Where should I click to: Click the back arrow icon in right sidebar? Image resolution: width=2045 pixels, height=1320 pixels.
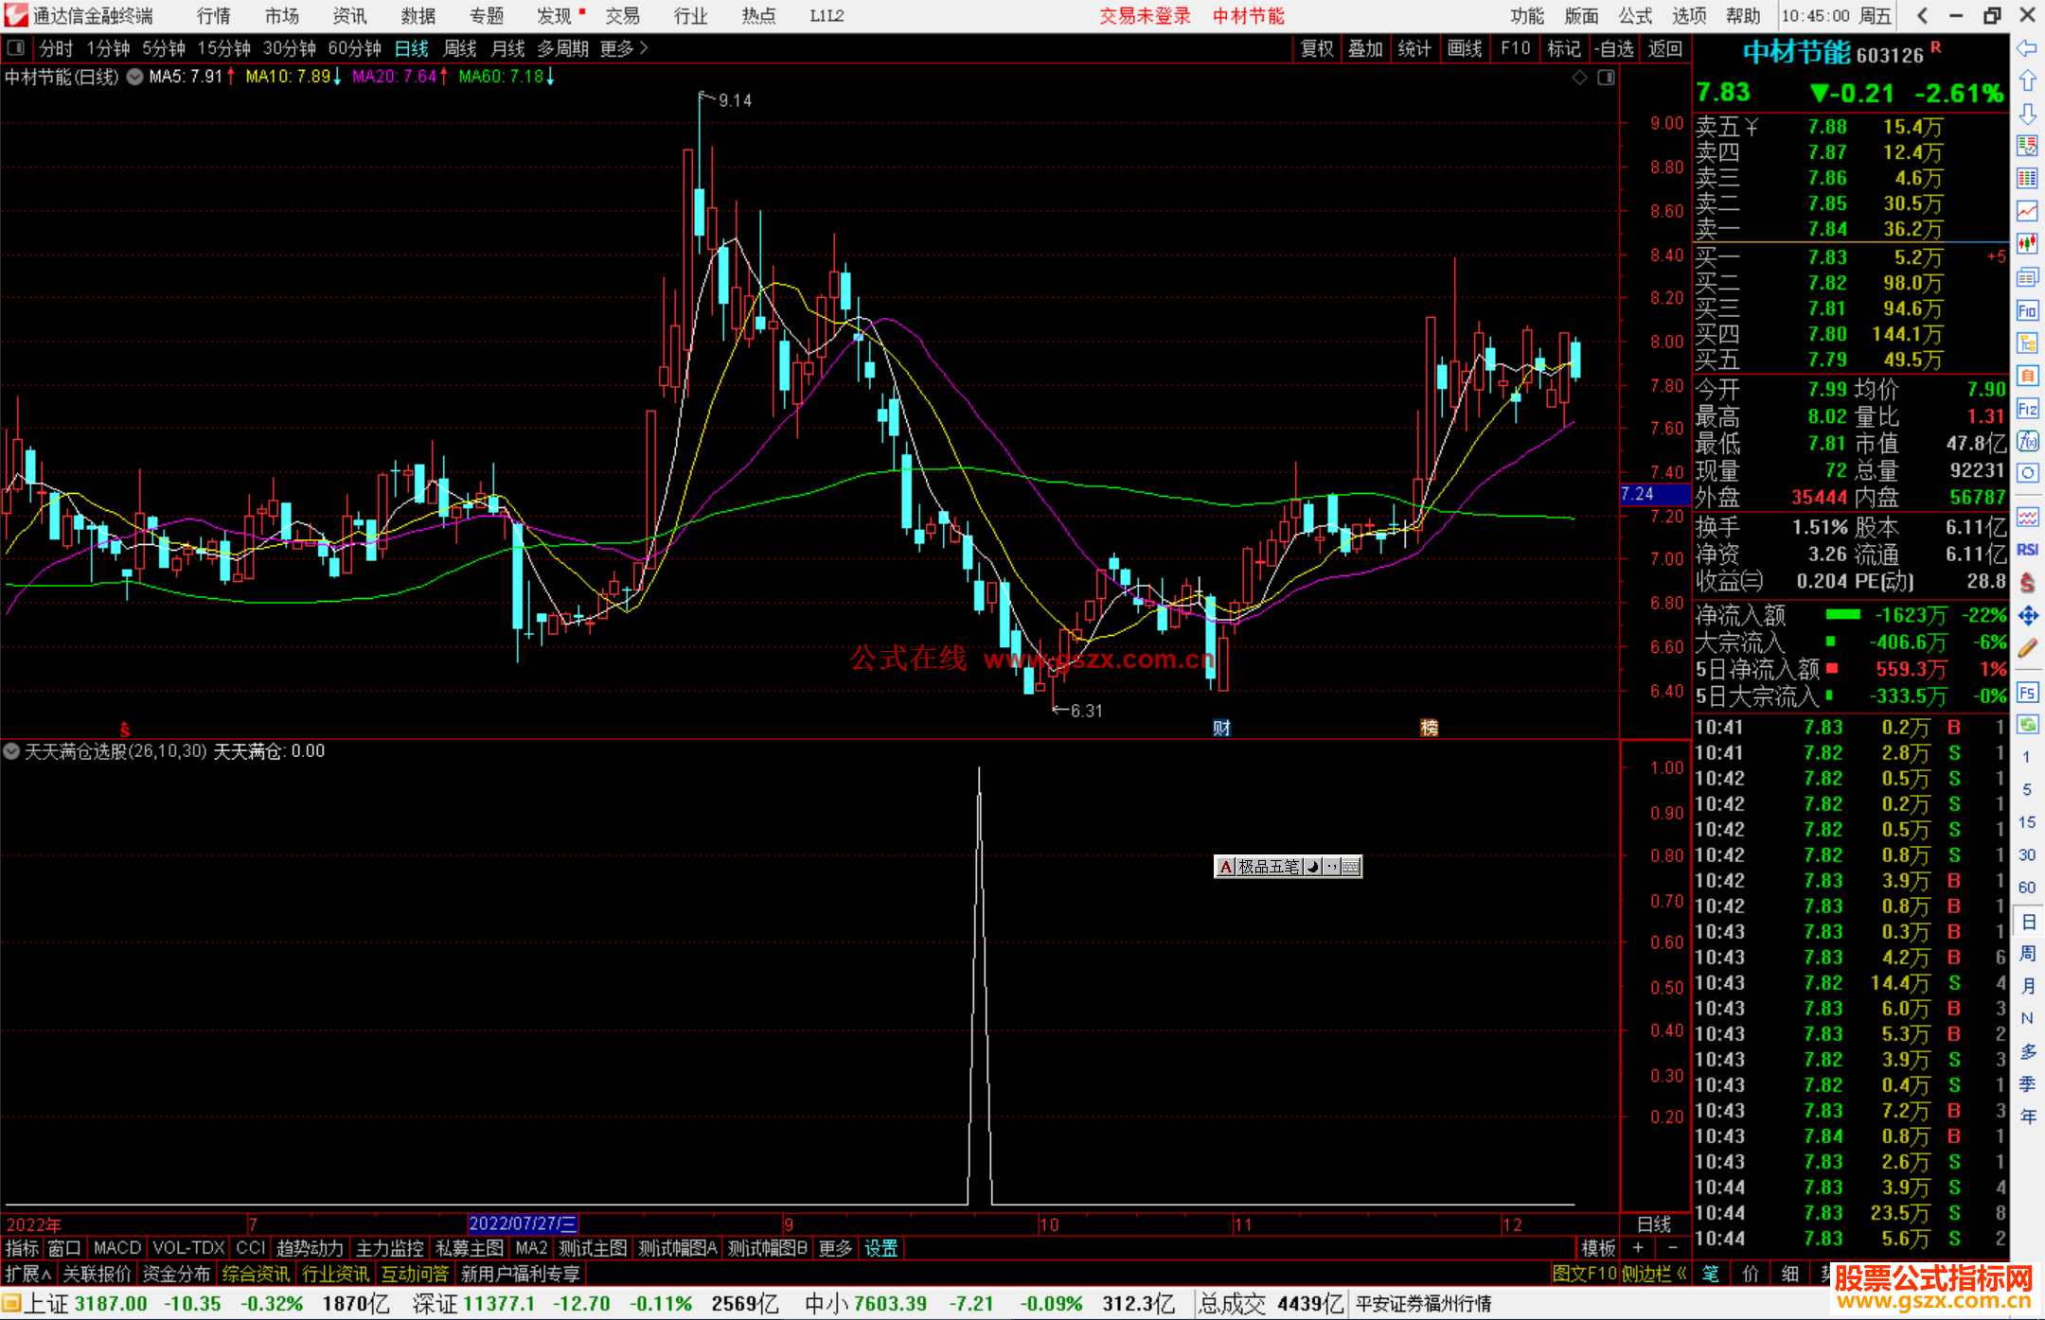(x=2027, y=48)
